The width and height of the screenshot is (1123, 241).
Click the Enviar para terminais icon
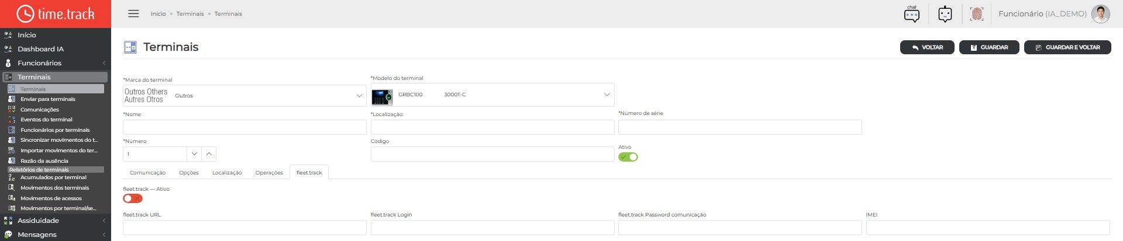(12, 99)
